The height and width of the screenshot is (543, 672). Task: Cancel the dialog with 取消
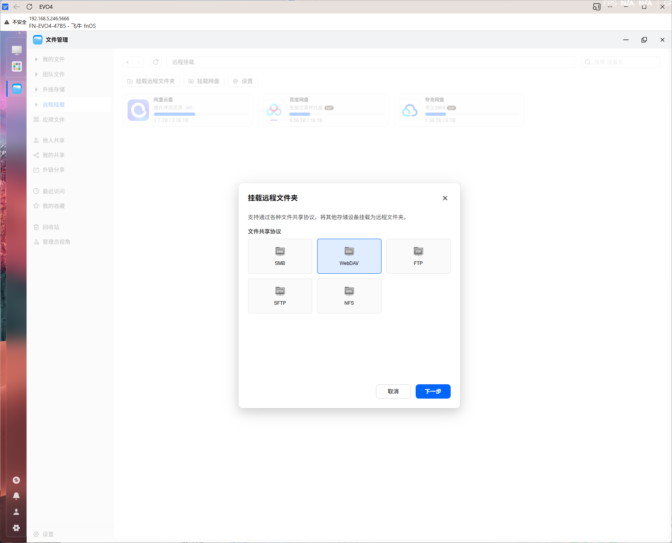[393, 391]
